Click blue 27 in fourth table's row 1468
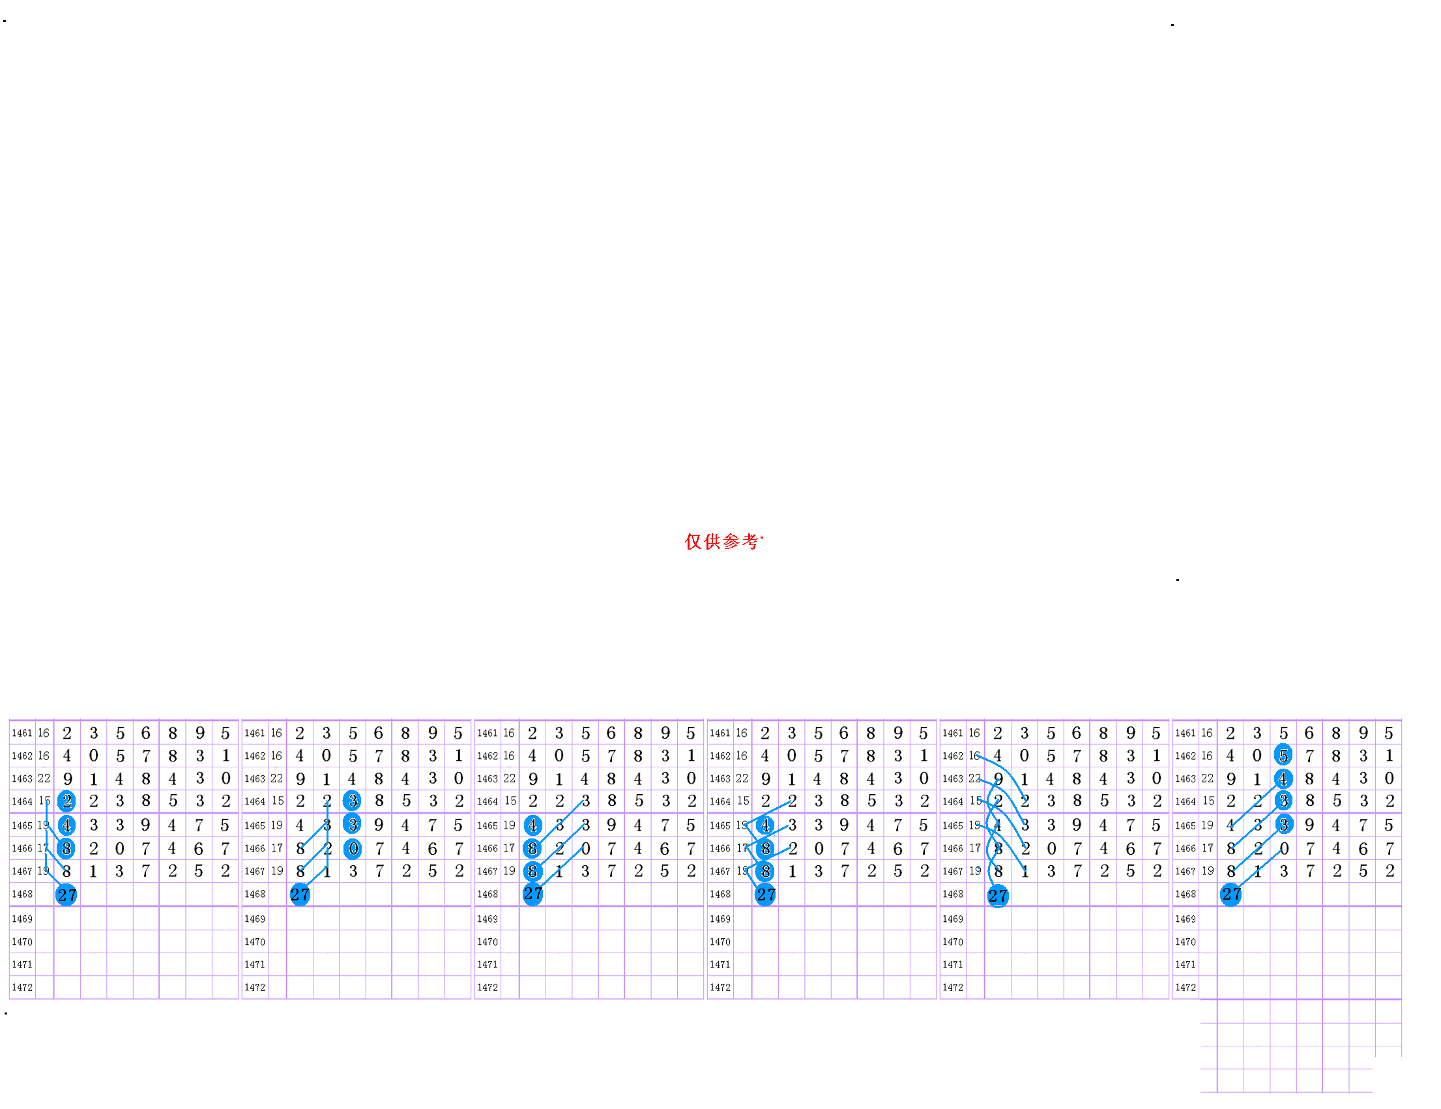Screen dimensions: 1441x1109 [765, 895]
